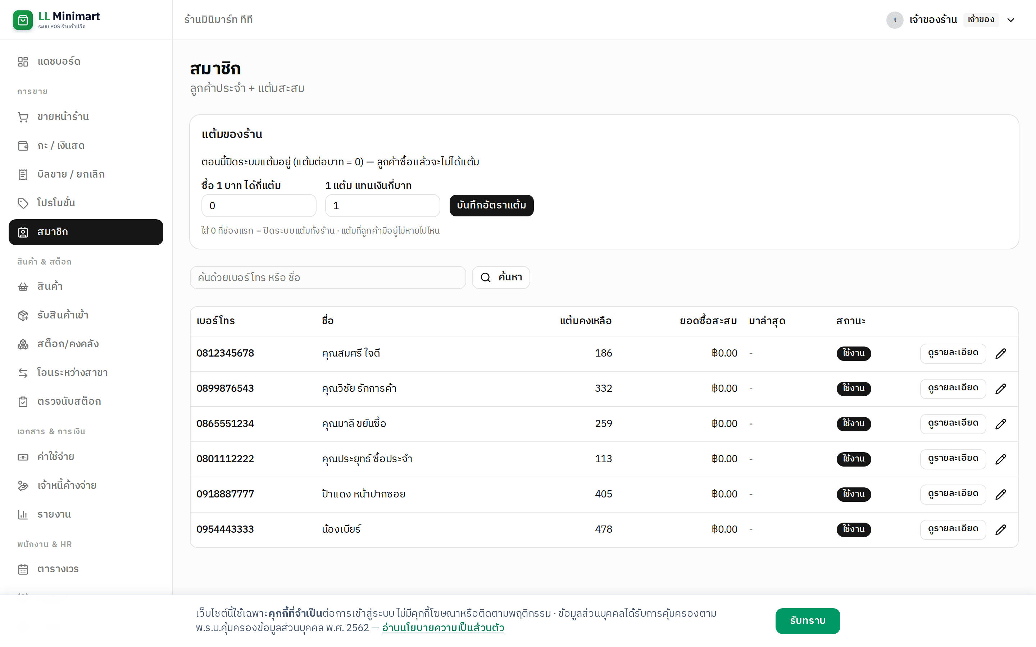Click the ค้นด้วยเบอร์โทร หรือ ชื่อ search field
Screen dimensions: 1036x647
click(328, 277)
